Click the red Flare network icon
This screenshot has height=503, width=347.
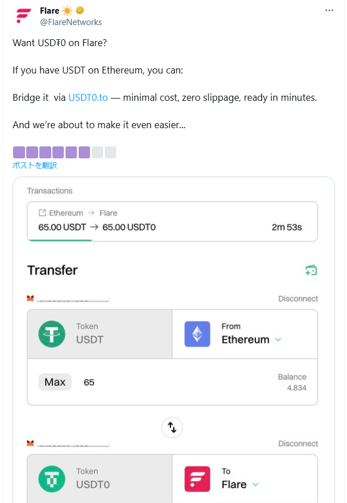[197, 479]
